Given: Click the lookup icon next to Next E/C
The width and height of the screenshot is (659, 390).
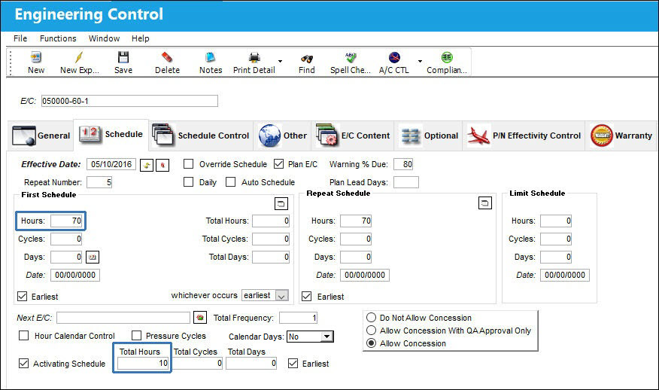Looking at the screenshot, I should pyautogui.click(x=200, y=317).
